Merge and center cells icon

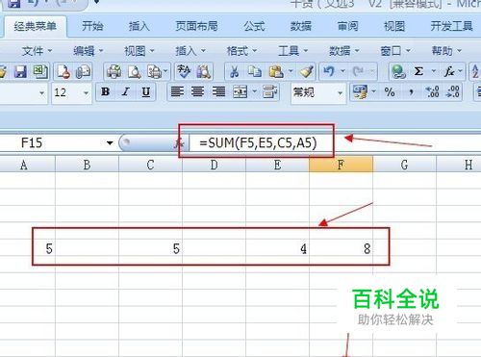coord(240,92)
